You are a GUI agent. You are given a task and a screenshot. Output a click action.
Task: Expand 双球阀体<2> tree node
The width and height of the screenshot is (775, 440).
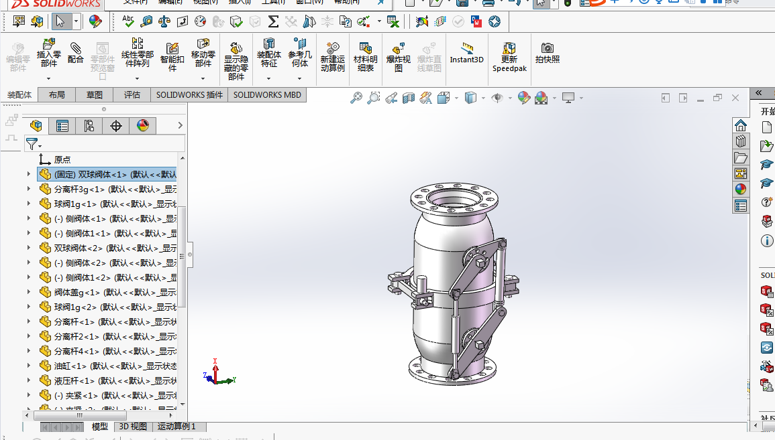click(x=29, y=248)
